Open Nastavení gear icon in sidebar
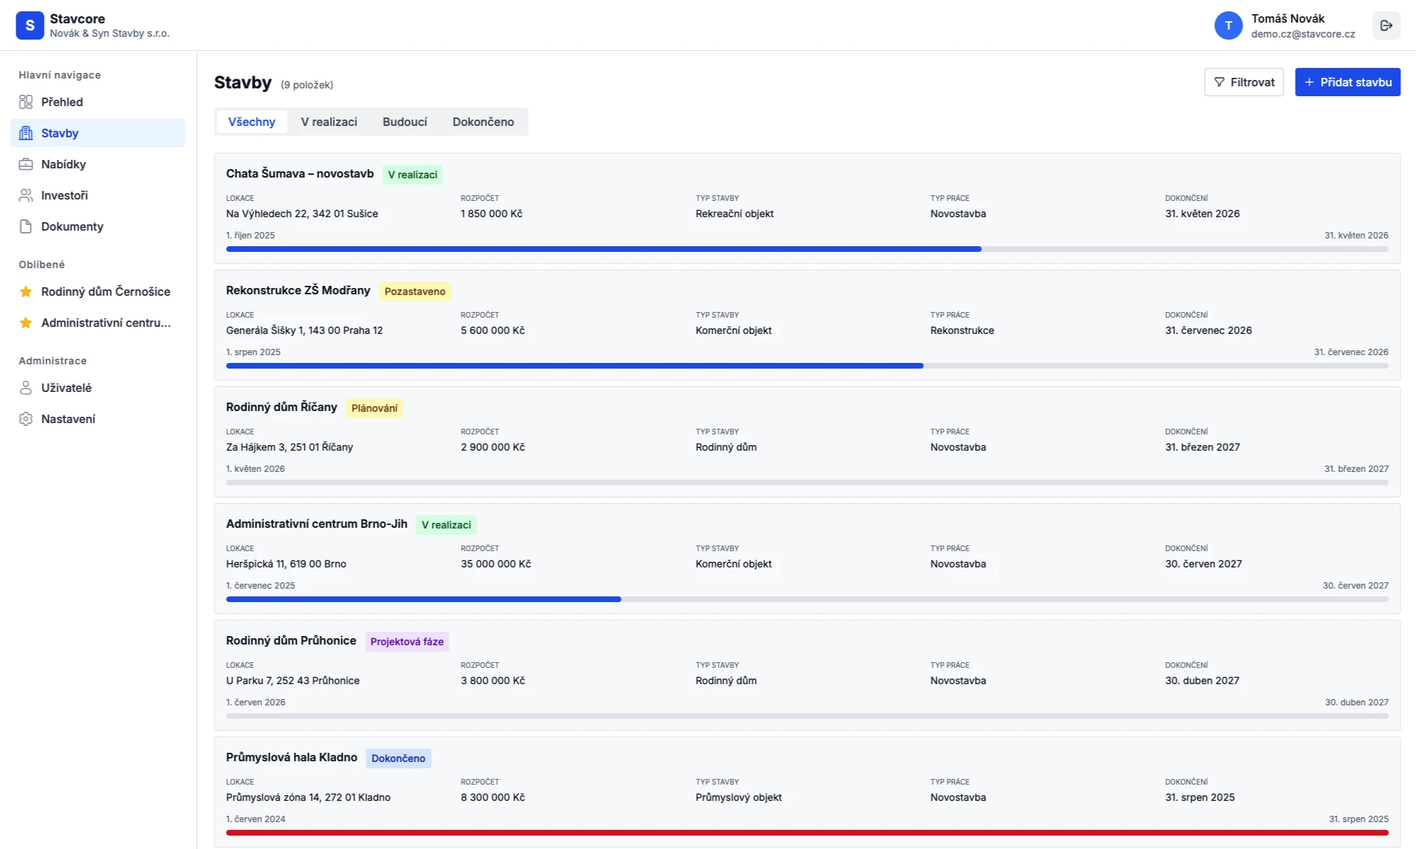The height and width of the screenshot is (849, 1416). [x=25, y=419]
